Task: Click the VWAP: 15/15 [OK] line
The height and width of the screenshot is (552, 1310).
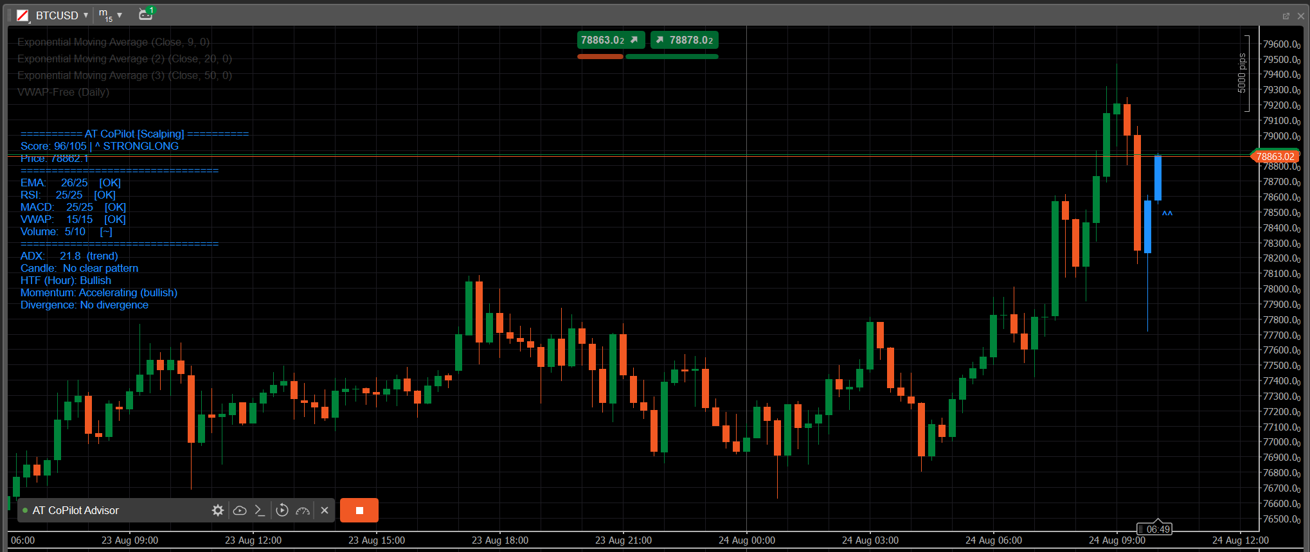Action: pos(73,219)
